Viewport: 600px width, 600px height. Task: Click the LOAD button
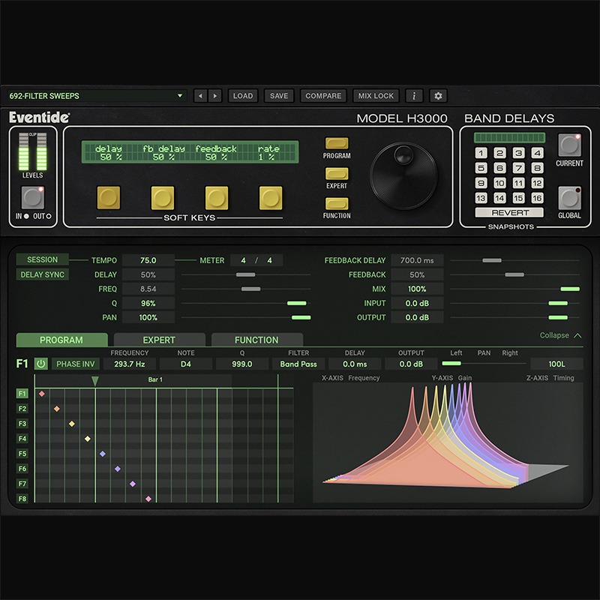(243, 96)
